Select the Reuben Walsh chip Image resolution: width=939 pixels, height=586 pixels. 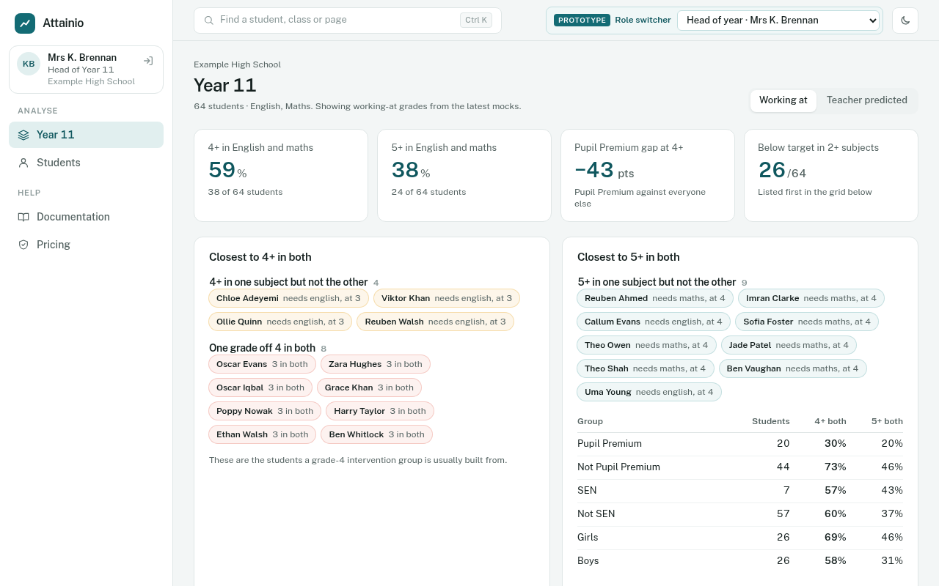coord(435,322)
